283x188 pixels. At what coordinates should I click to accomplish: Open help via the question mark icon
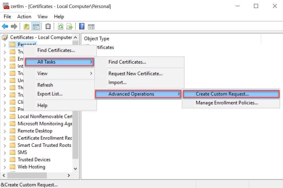tap(81, 26)
